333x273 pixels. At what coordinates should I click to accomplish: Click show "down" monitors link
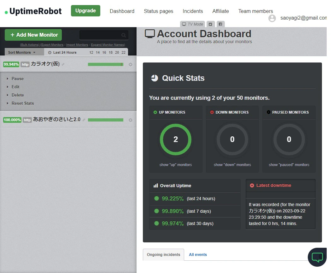tap(232, 164)
